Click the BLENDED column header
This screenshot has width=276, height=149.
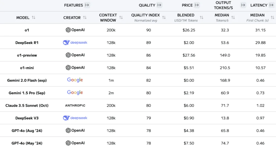pos(186,15)
